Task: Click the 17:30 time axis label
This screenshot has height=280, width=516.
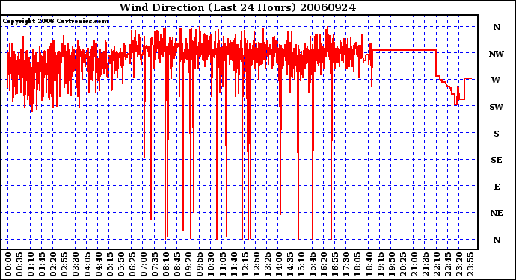Action: point(346,264)
